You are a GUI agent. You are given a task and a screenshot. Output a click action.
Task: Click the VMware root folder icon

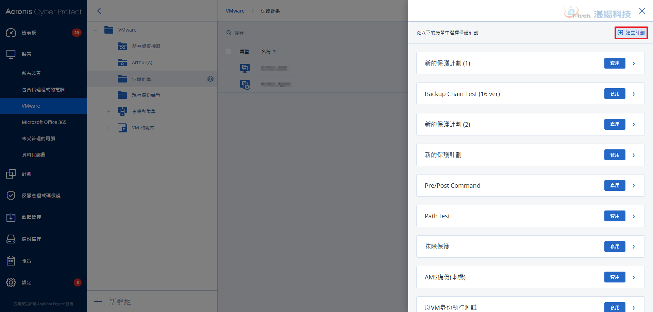point(109,30)
